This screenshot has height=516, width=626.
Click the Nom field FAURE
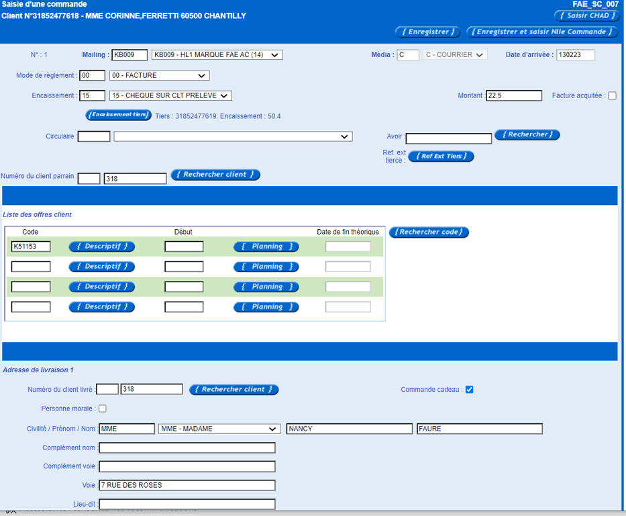tap(480, 429)
